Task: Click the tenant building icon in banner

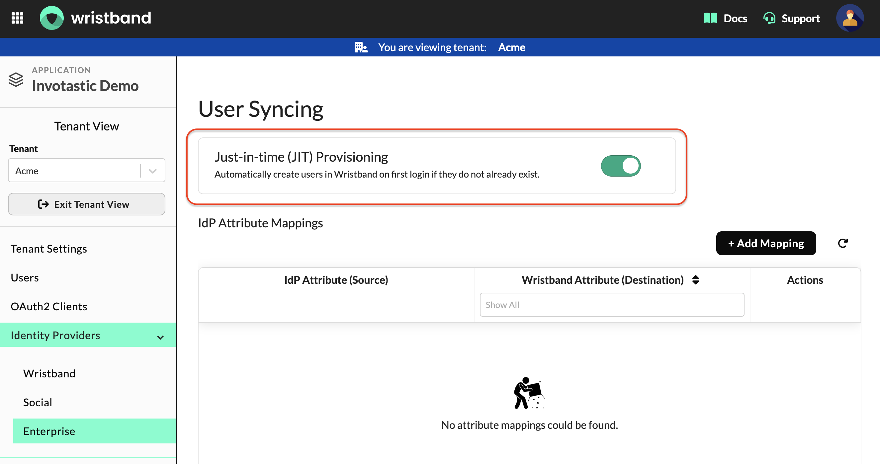Action: pos(361,47)
